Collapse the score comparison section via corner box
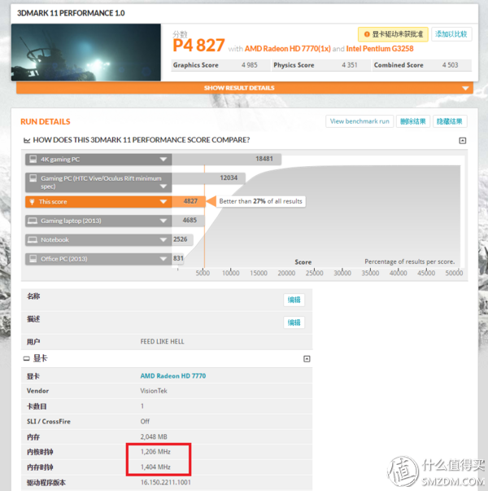The width and height of the screenshot is (488, 491). tap(463, 140)
